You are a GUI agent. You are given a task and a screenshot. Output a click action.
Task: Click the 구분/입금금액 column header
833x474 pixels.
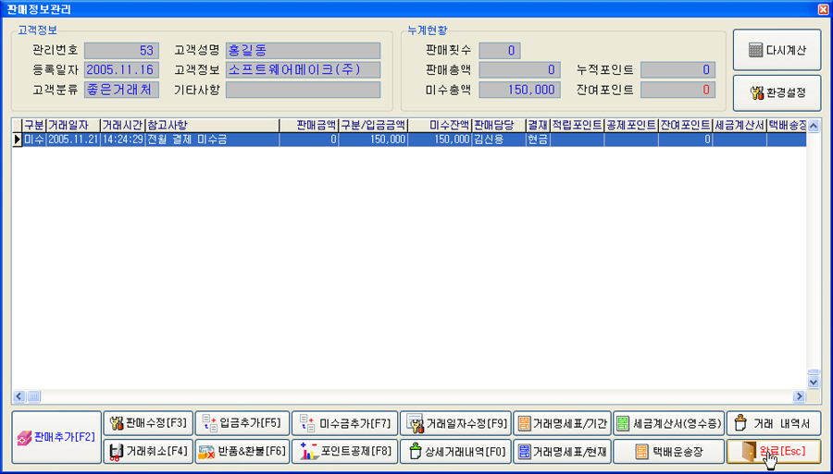[372, 126]
